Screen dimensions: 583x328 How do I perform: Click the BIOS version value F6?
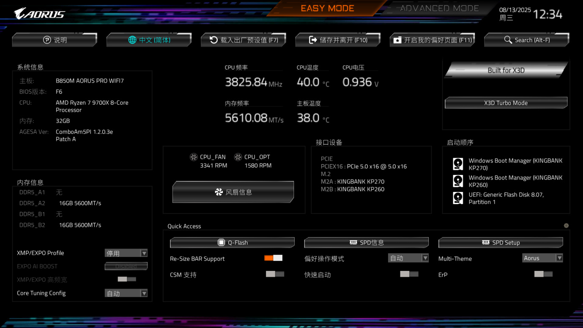tap(59, 92)
